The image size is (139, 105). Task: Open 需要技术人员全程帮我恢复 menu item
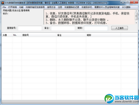coord(107,7)
